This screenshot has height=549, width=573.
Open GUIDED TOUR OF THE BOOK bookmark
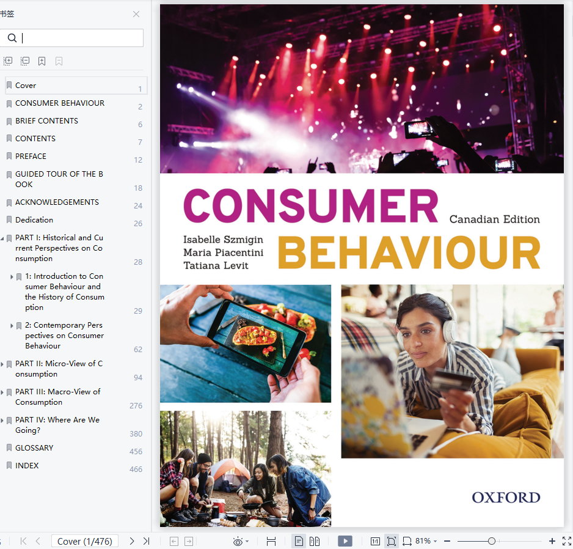59,179
